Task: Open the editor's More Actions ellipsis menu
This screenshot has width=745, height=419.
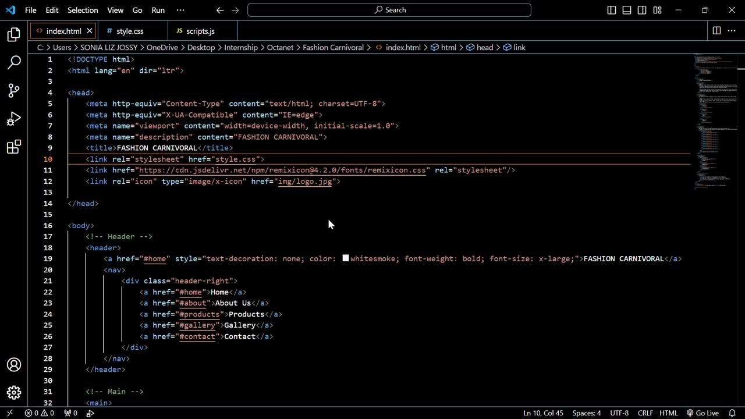Action: pos(732,31)
